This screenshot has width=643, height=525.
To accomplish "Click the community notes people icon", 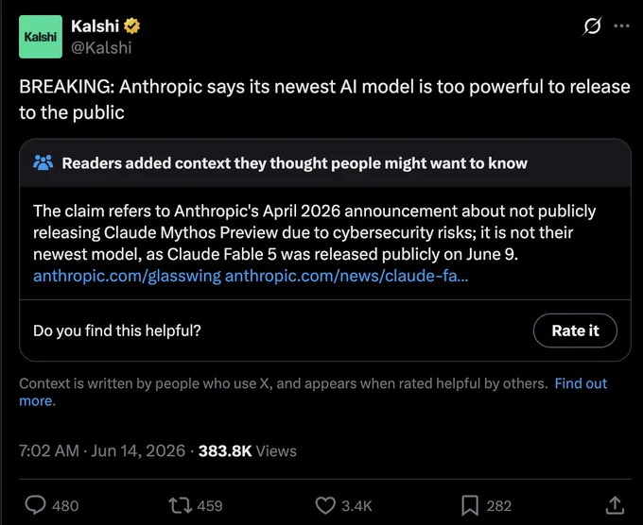I will [x=43, y=163].
